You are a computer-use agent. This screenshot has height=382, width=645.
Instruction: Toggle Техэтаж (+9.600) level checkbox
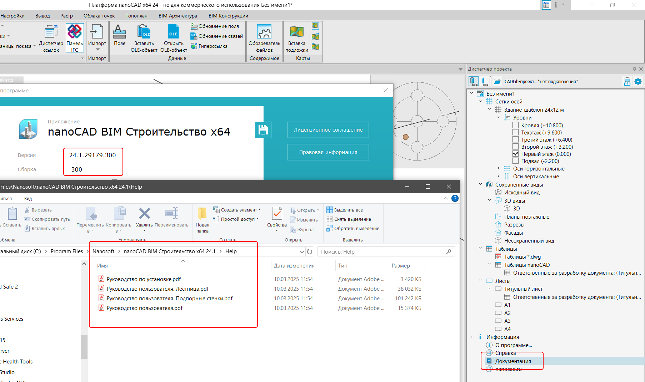pos(515,132)
